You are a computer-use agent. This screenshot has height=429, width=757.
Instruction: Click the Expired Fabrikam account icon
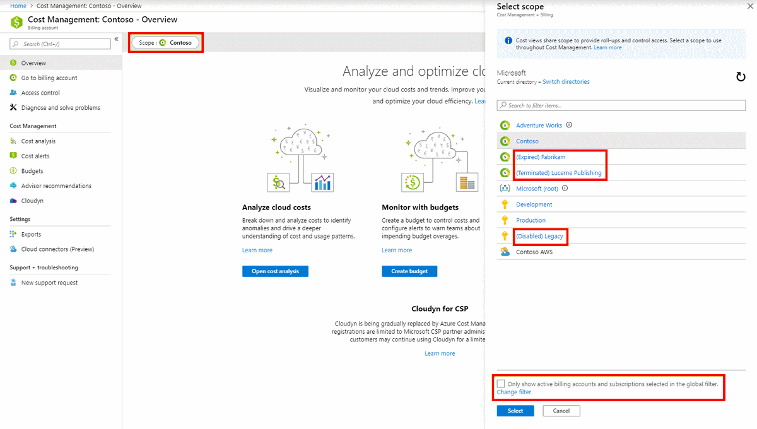[505, 156]
